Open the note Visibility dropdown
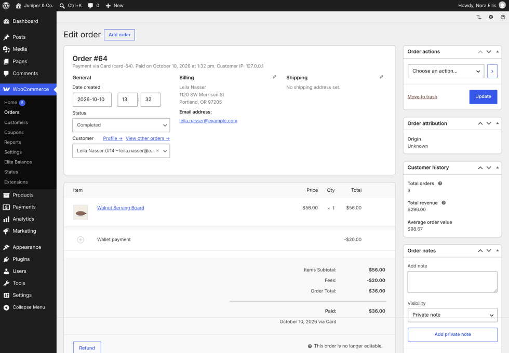 (x=452, y=315)
